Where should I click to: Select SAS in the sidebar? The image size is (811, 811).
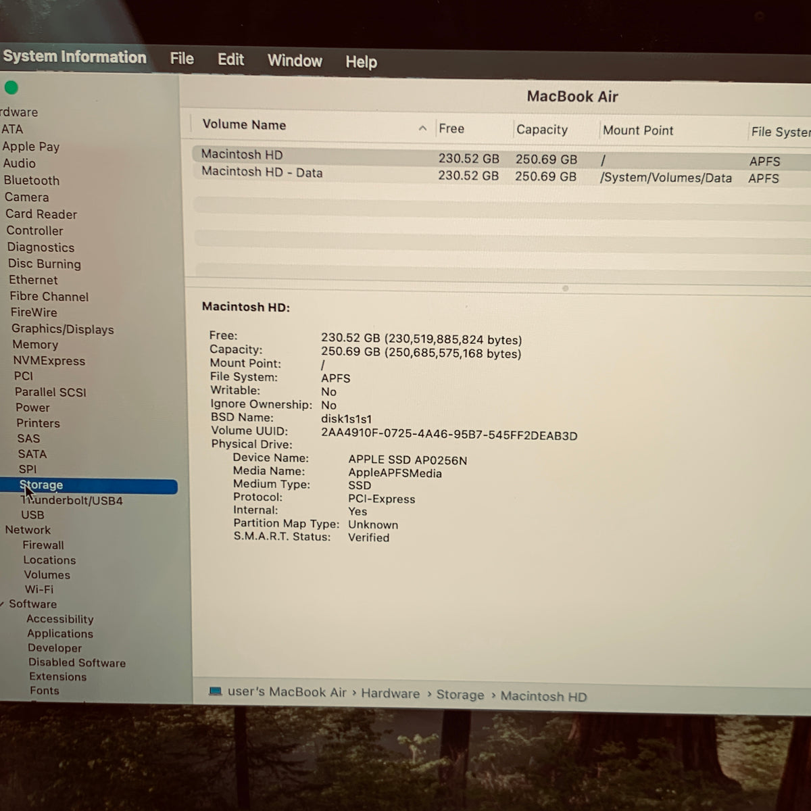click(x=28, y=439)
